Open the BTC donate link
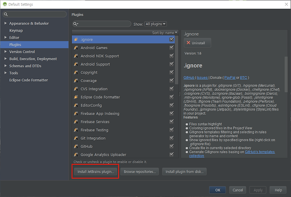This screenshot has width=291, height=197. (x=243, y=78)
